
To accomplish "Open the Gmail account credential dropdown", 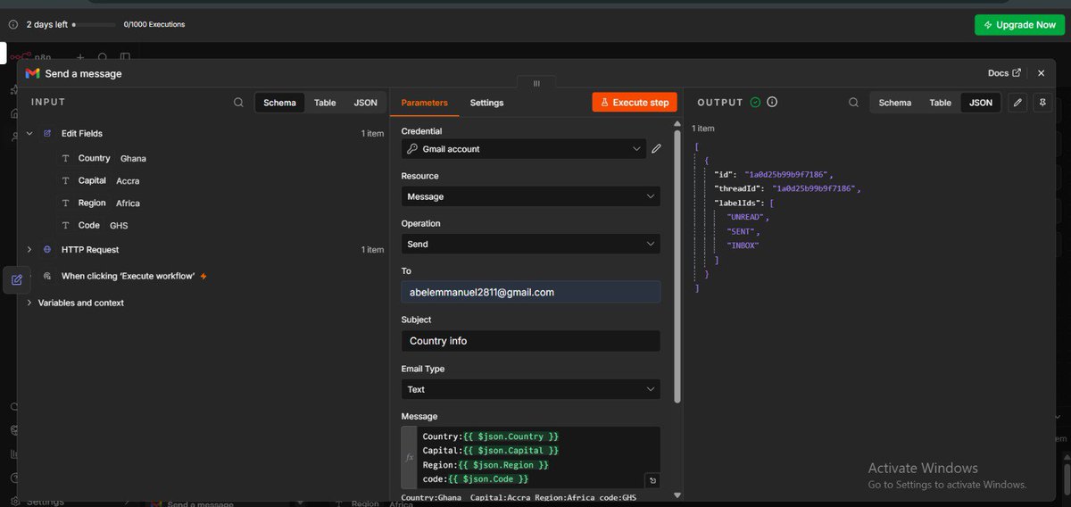I will click(x=523, y=149).
